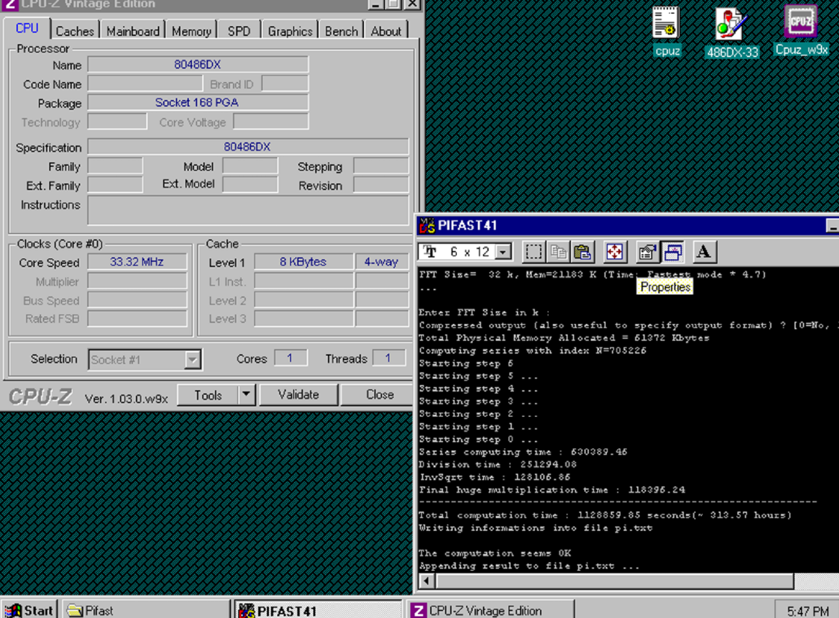Viewport: 839px width, 618px height.
Task: Switch to the Mainboard tab
Action: 133,31
